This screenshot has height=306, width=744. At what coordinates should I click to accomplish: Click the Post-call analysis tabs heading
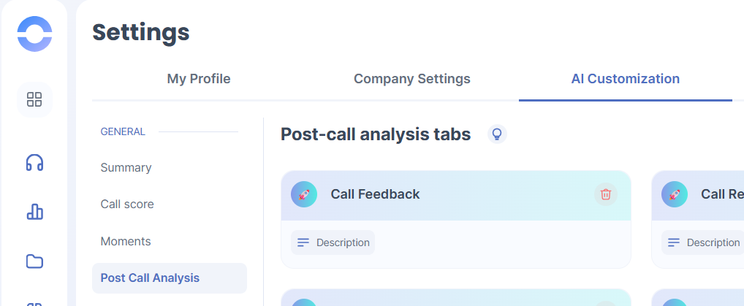pos(376,134)
